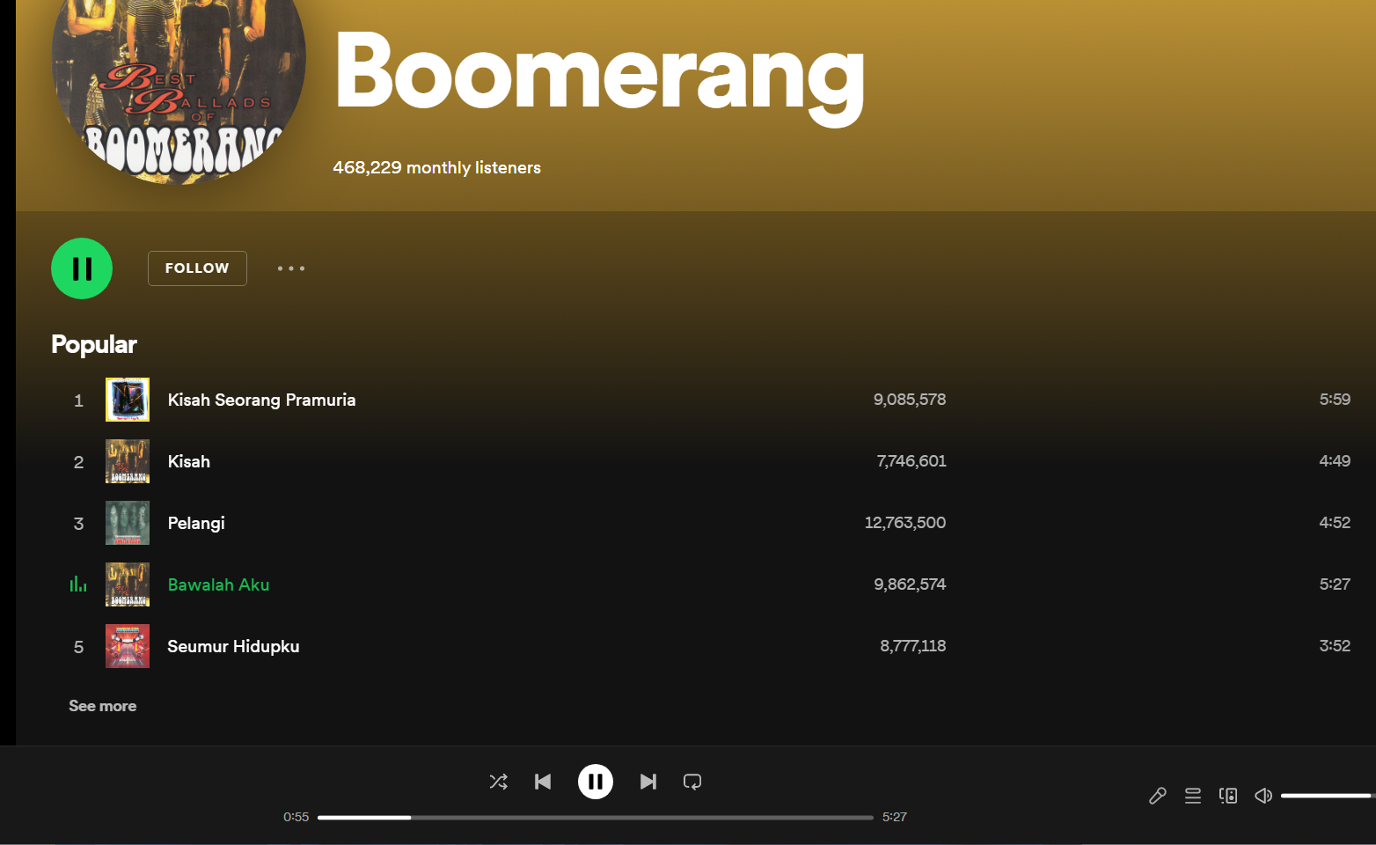
Task: Click play count 9,862,574
Action: (x=910, y=584)
